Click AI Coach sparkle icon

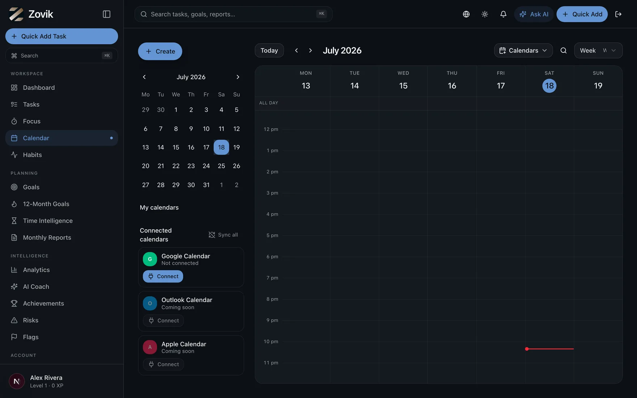(x=14, y=287)
